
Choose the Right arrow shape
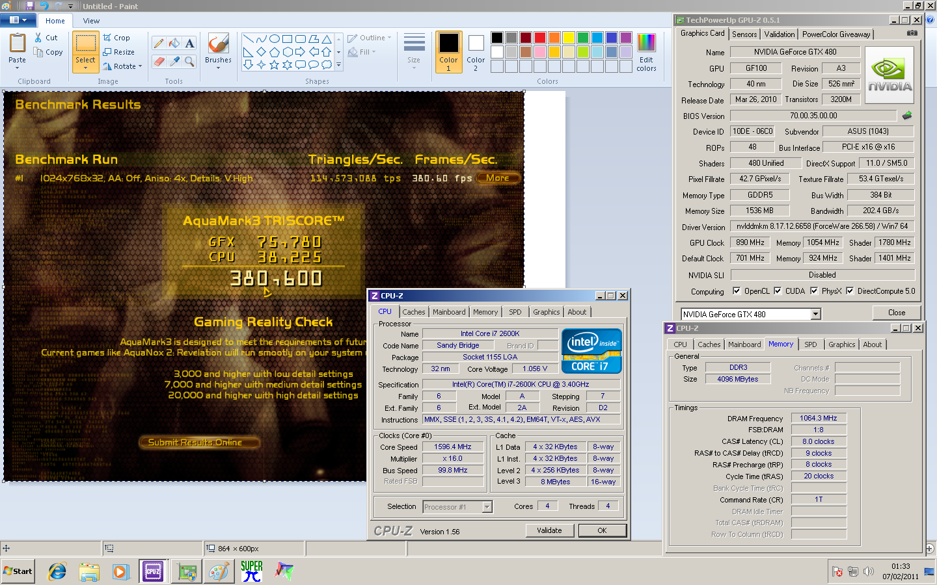coord(300,52)
